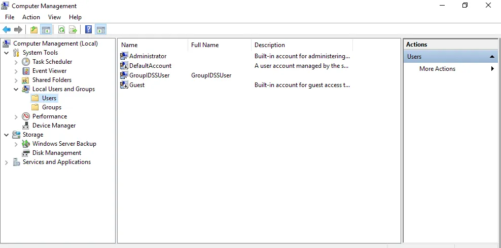Sort by the Name column header
The image size is (501, 248).
pyautogui.click(x=153, y=45)
